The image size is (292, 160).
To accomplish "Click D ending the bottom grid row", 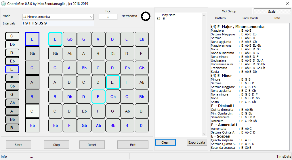I will pyautogui.click(x=142, y=125).
